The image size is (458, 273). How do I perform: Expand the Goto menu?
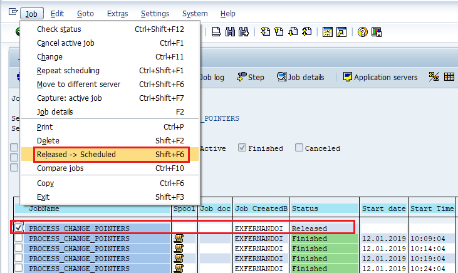[85, 13]
